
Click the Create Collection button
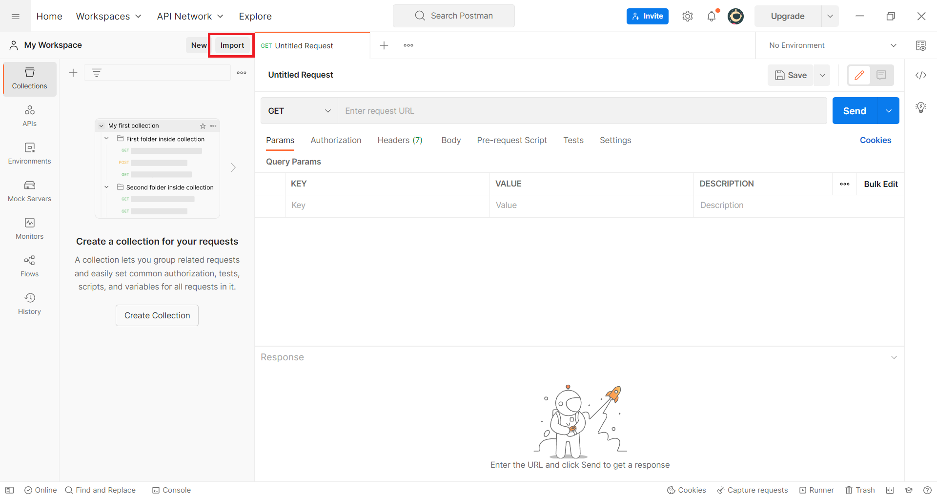coord(157,315)
